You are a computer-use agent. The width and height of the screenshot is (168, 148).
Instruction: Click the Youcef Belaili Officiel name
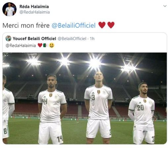click(34, 38)
